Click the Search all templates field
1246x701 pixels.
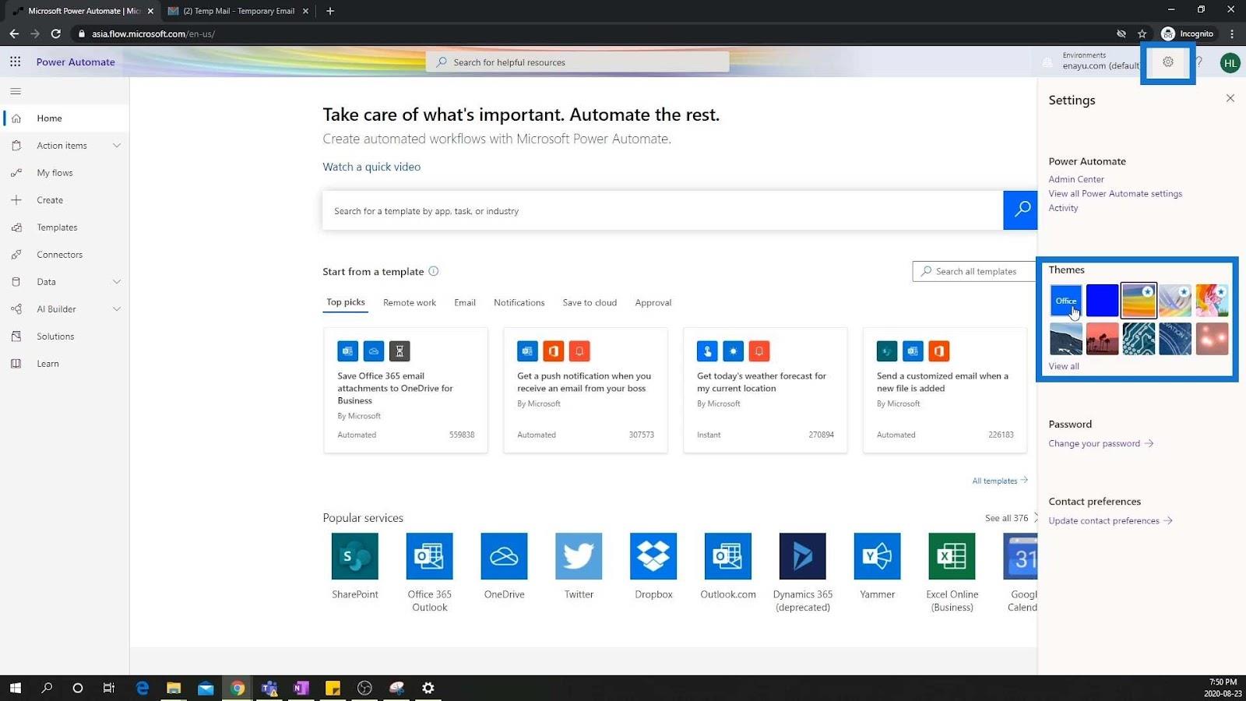point(975,271)
